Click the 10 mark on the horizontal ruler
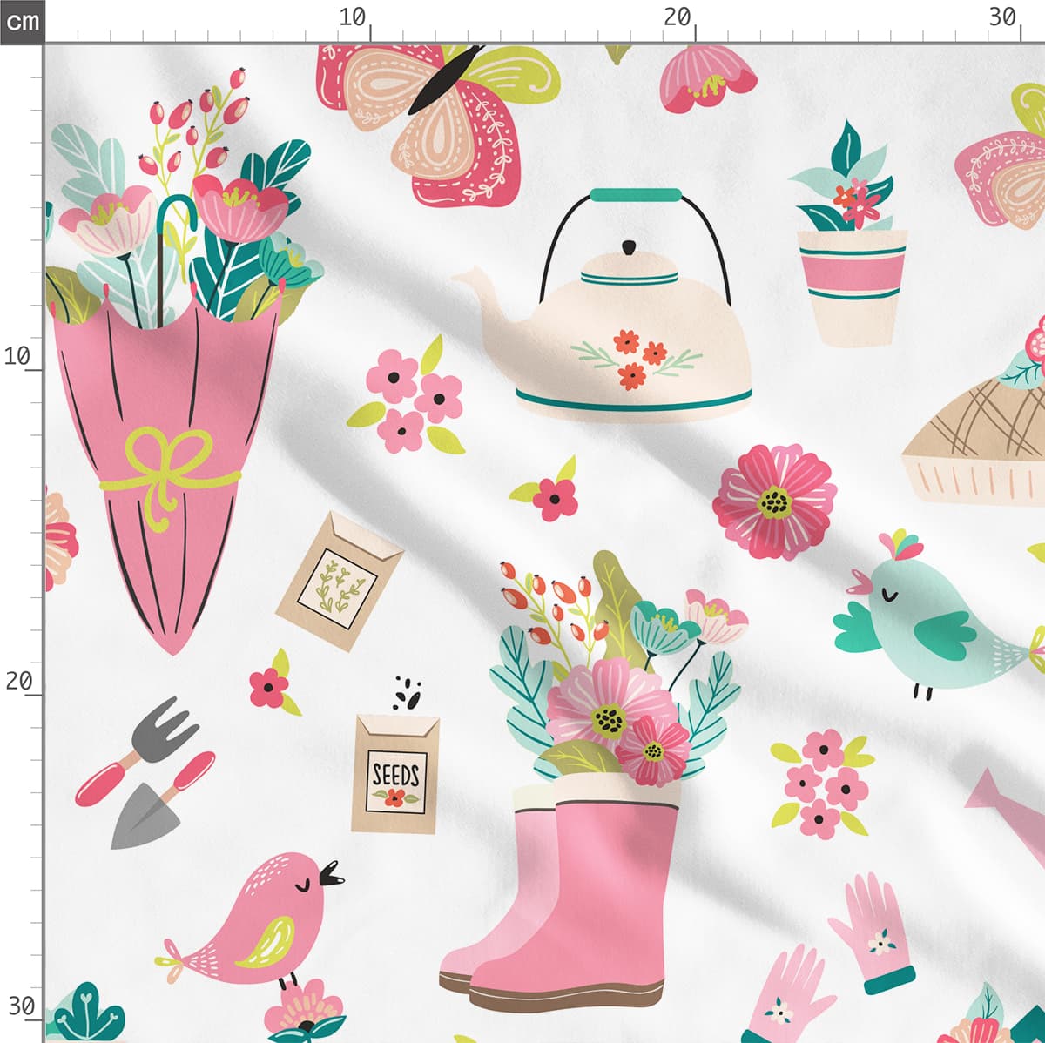This screenshot has width=1045, height=1043. 352,17
